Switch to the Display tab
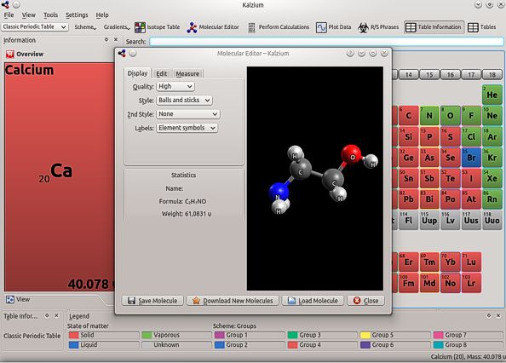Image resolution: width=506 pixels, height=363 pixels. point(137,73)
